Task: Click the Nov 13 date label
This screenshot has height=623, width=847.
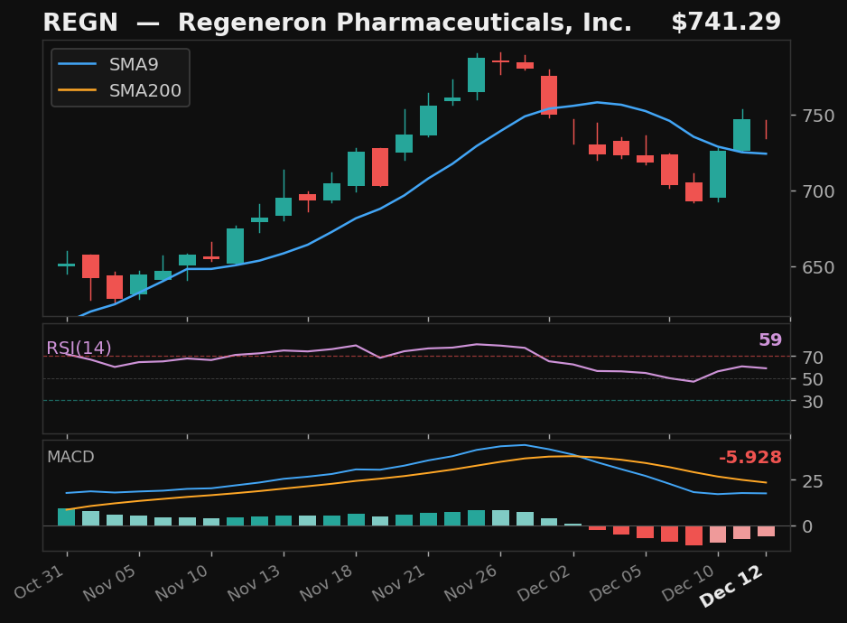Action: tap(255, 583)
